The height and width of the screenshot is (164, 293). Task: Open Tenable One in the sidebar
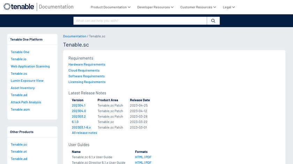pos(20,52)
